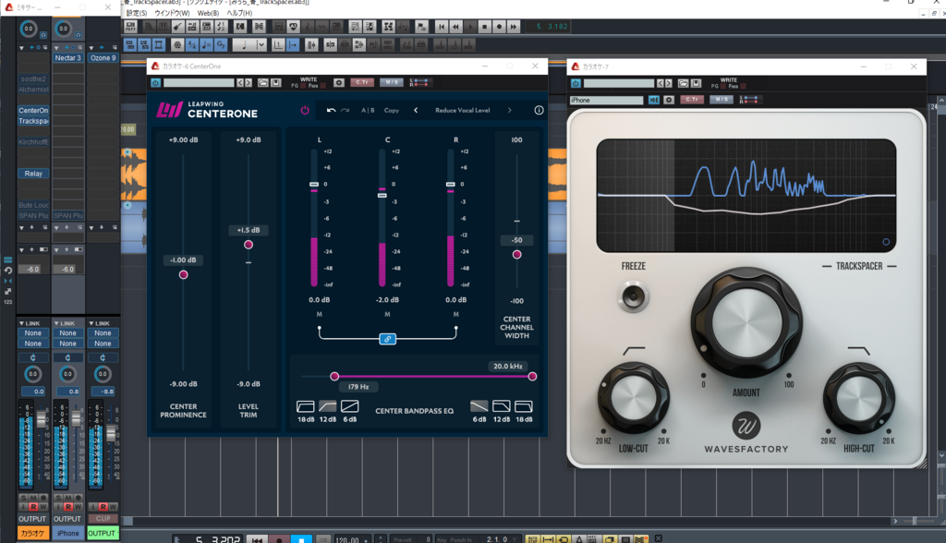Image resolution: width=946 pixels, height=543 pixels.
Task: Click the C.Tr button in CenterOne window
Action: 362,83
